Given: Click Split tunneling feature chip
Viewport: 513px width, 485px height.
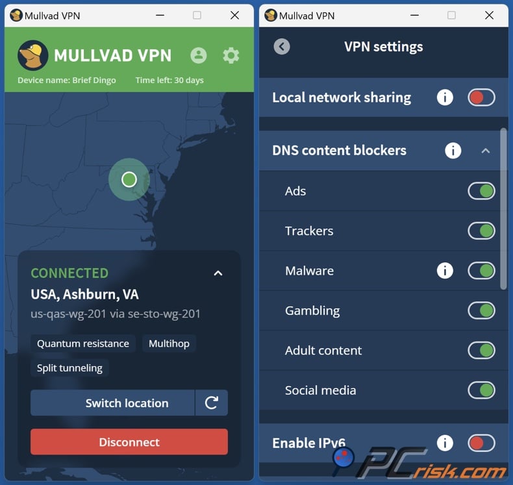Looking at the screenshot, I should (x=69, y=368).
